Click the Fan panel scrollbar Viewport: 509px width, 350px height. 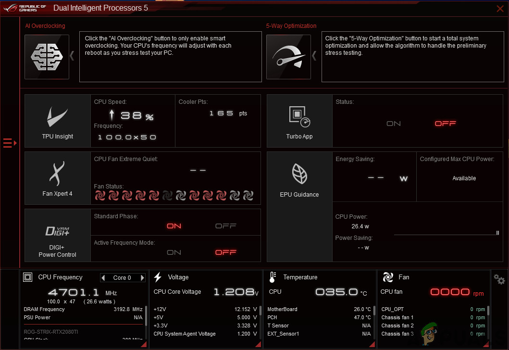pyautogui.click(x=488, y=311)
